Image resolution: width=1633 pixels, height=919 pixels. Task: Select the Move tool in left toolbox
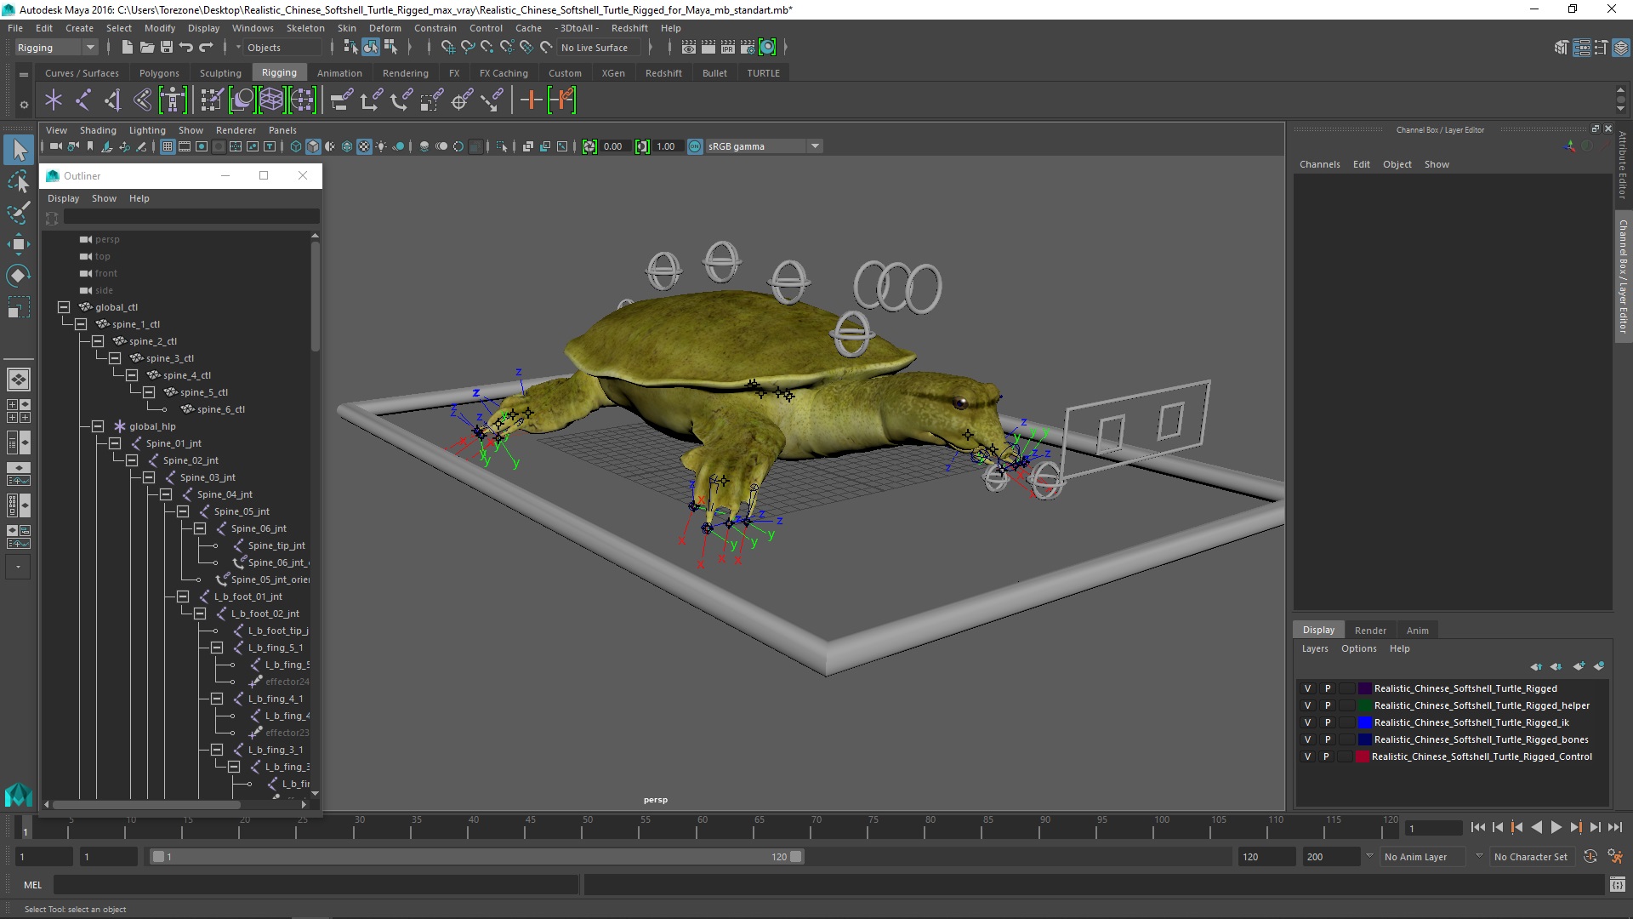[x=18, y=244]
